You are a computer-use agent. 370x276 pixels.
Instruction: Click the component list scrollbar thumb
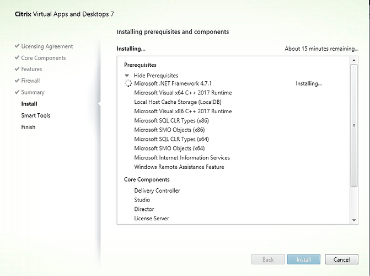tap(354, 125)
